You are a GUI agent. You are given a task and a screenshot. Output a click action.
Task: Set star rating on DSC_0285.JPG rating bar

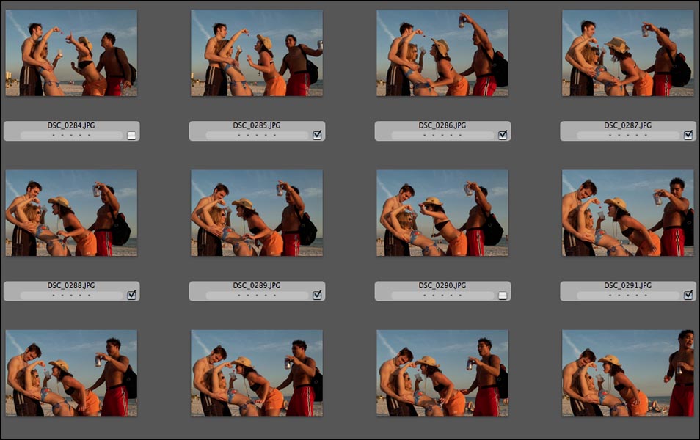[x=257, y=135]
